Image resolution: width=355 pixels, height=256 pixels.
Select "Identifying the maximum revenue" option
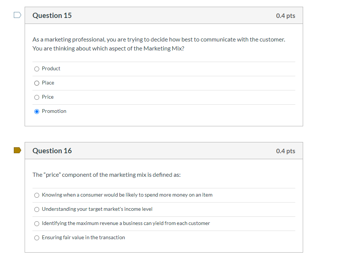coord(37,223)
